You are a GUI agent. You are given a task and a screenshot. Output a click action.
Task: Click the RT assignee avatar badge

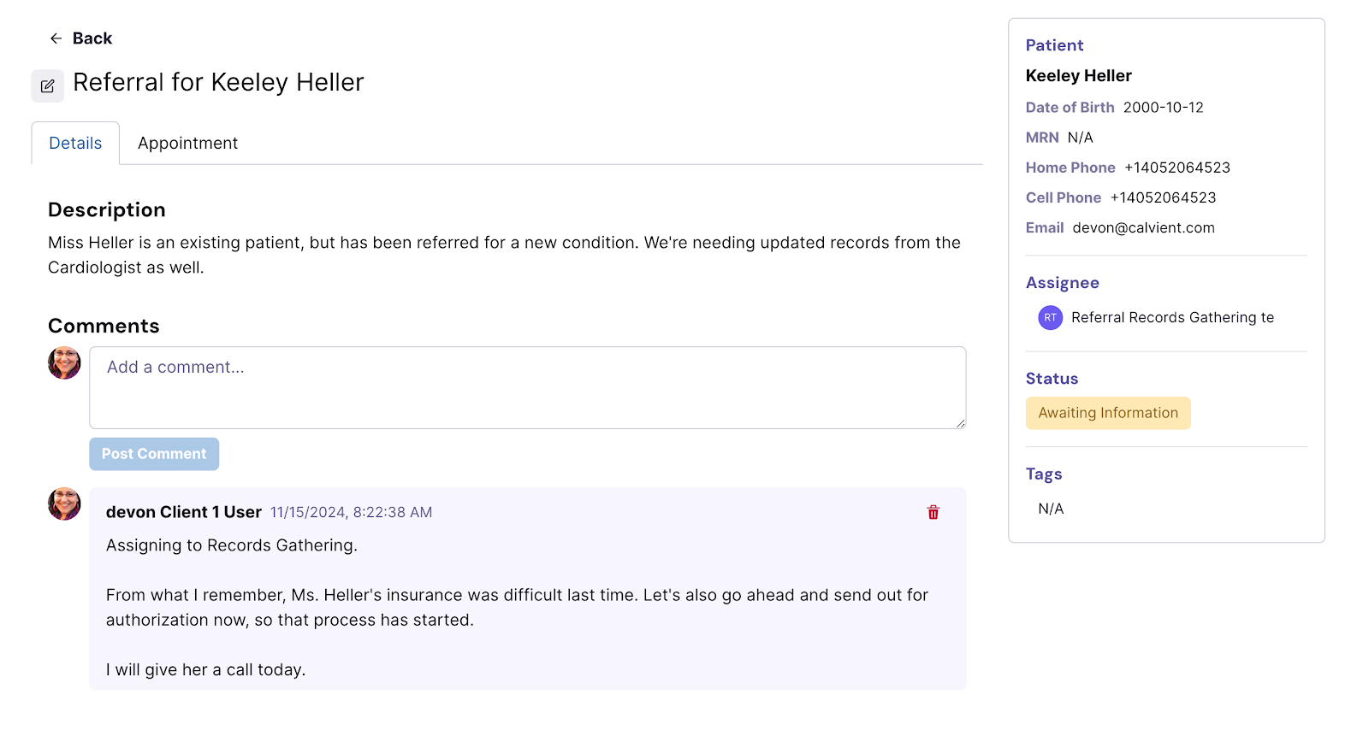[x=1050, y=318]
